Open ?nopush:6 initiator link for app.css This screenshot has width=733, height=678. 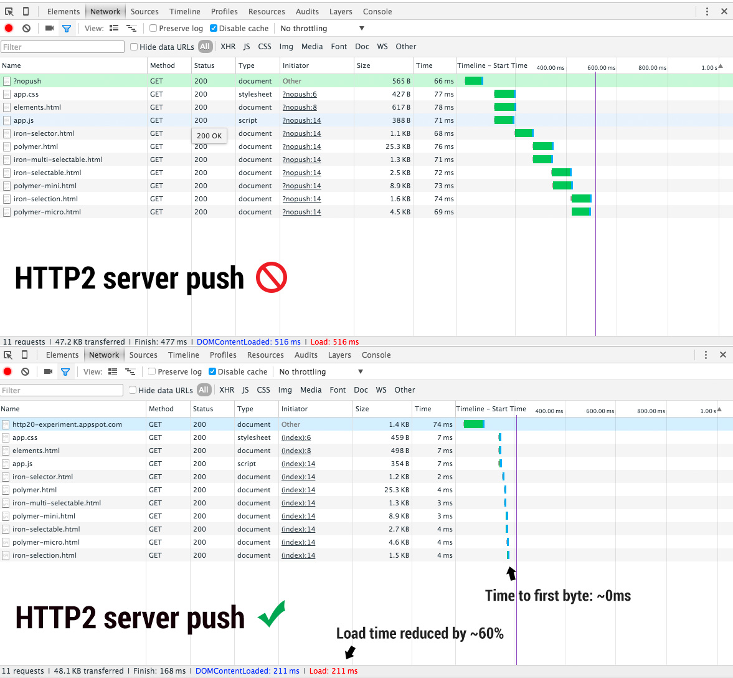(x=300, y=94)
